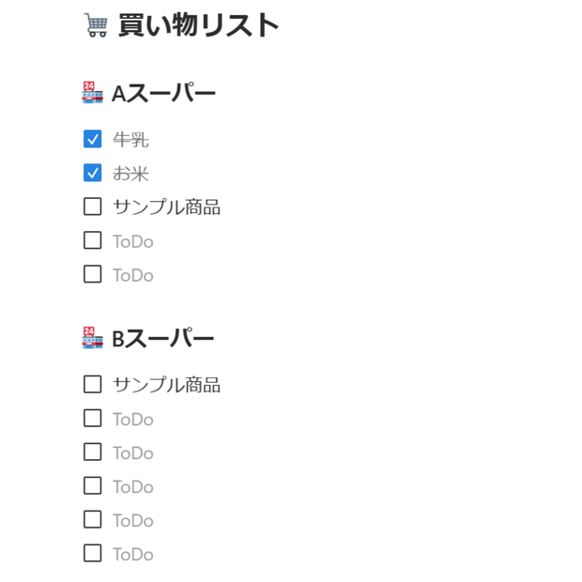
Task: Click the store emoji beside Aスーパー
Action: point(92,92)
